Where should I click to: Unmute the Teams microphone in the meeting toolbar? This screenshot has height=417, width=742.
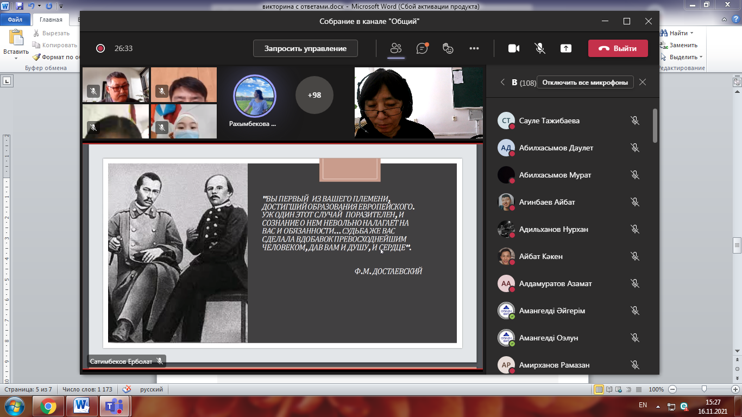pos(540,48)
